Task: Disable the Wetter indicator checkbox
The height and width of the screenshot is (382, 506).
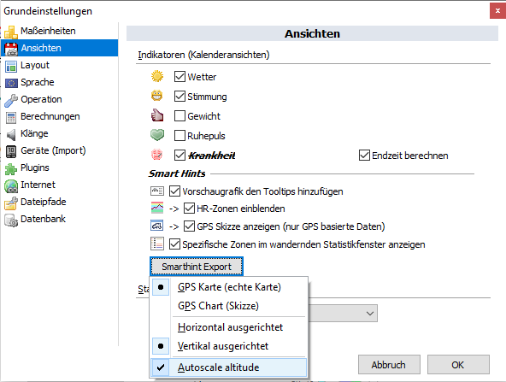Action: [179, 76]
